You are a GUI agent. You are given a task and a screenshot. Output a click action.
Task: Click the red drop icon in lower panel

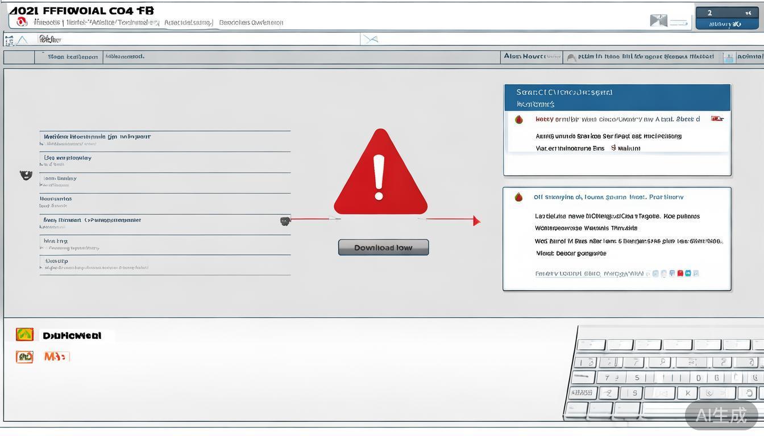tap(518, 198)
